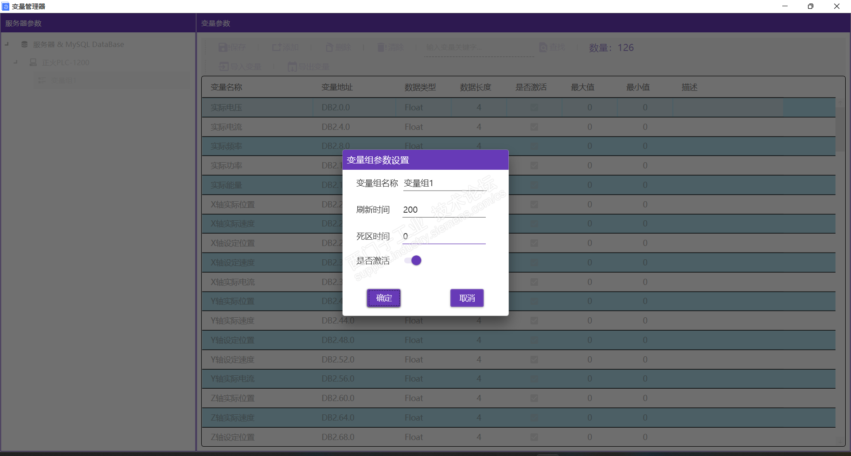This screenshot has width=851, height=456.
Task: Toggle 是否激活 checkbox for X轴实际位置 row
Action: [x=534, y=204]
